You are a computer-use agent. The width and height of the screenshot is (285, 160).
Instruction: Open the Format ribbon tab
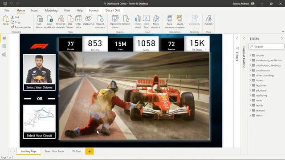tap(94, 11)
